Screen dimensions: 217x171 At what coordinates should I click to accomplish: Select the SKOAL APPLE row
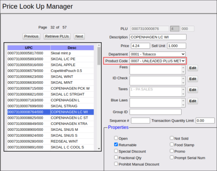click(51, 65)
